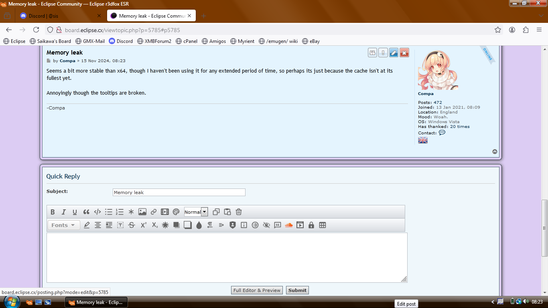Insert an image with the image icon
Viewport: 548px width, 308px height.
click(x=142, y=212)
